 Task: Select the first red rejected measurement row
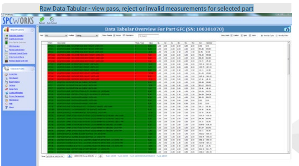[x=102, y=55]
